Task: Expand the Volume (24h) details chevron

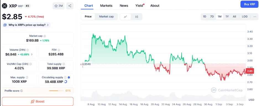Action: [32, 54]
